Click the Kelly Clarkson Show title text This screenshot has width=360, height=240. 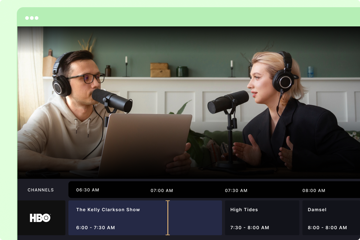(x=108, y=210)
